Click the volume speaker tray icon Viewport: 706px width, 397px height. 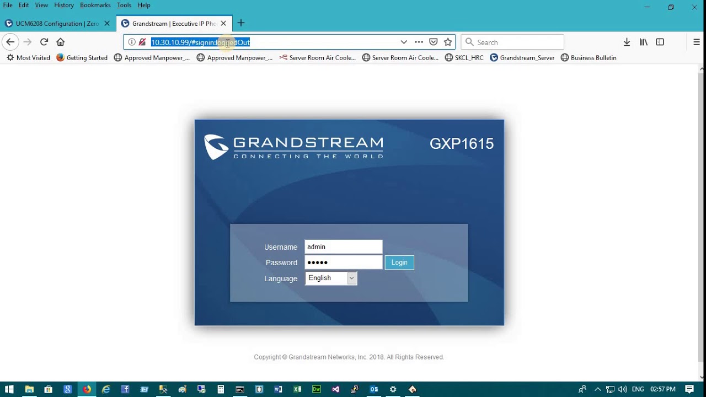tap(623, 389)
